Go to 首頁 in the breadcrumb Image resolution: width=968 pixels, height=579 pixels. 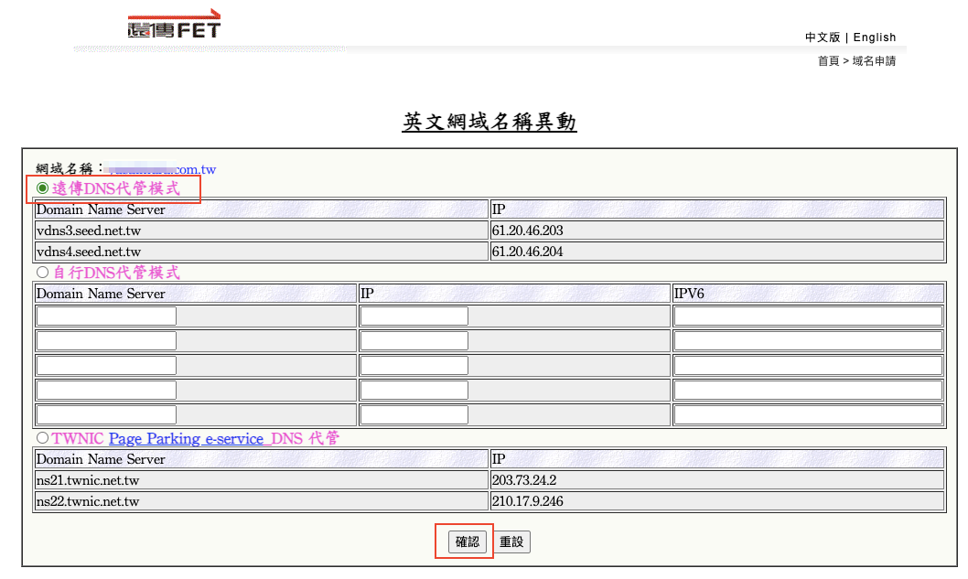(829, 60)
